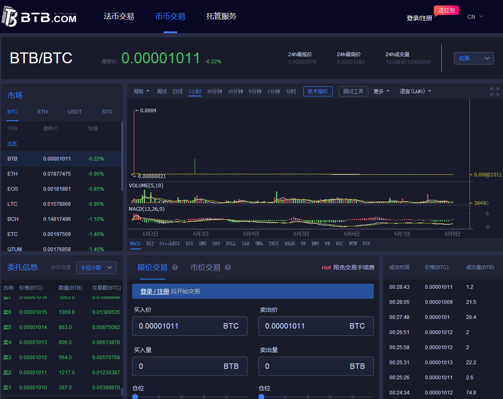Select the PSY indicator
Screen dimensions: 503x399
[366, 244]
